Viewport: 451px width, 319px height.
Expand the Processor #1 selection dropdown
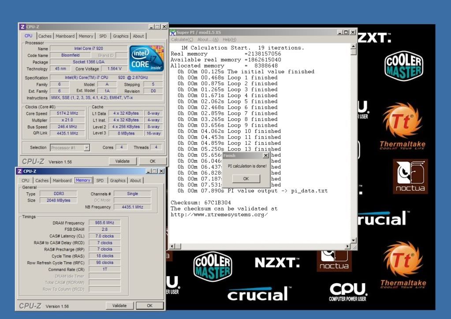pos(86,148)
